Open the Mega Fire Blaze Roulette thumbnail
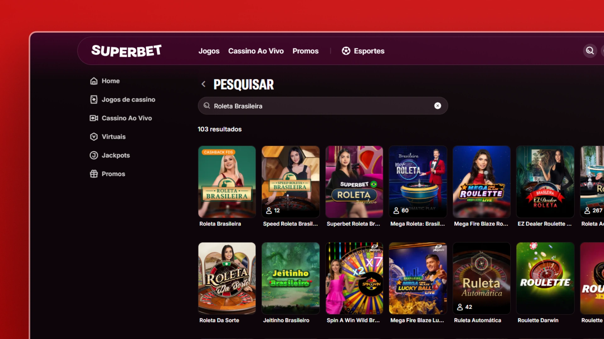 coord(482,182)
